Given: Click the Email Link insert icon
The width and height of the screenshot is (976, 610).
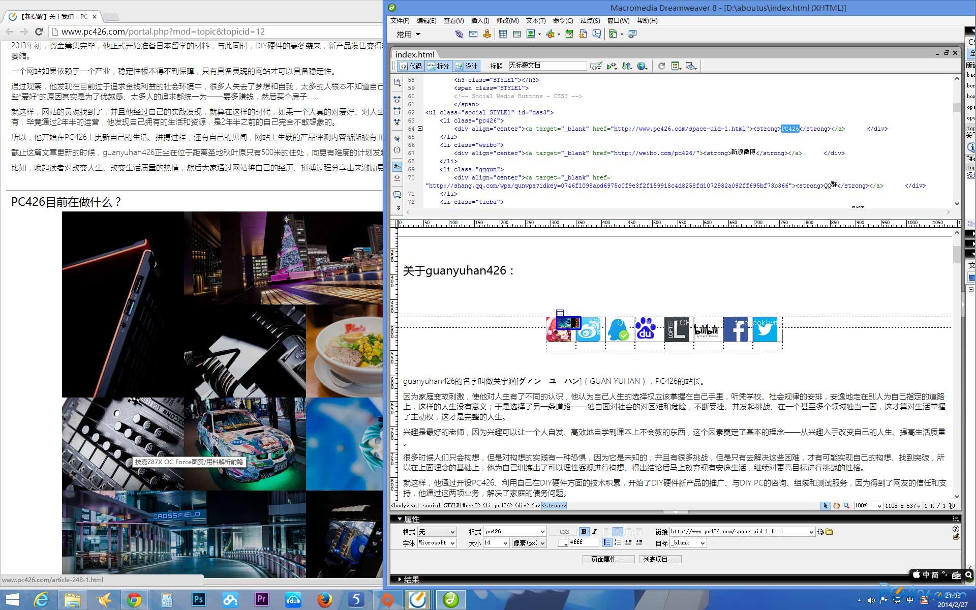Looking at the screenshot, I should [473, 34].
